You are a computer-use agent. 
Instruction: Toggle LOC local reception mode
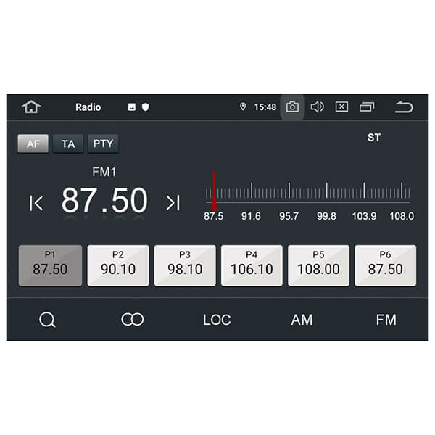click(x=217, y=320)
